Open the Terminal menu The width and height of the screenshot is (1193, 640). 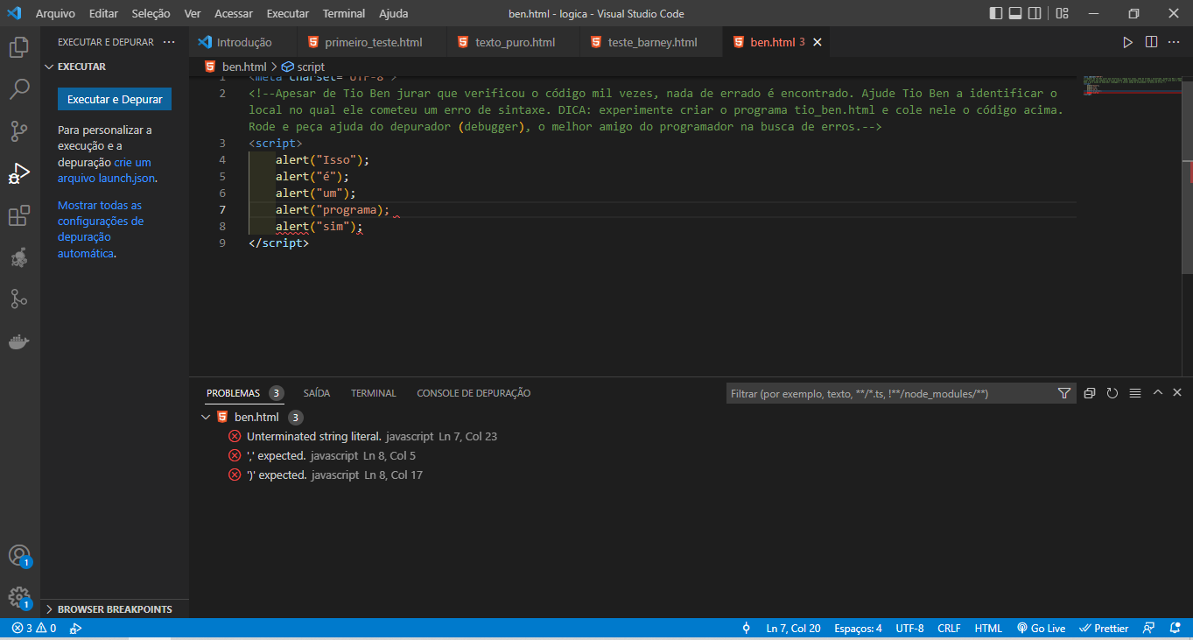(344, 14)
